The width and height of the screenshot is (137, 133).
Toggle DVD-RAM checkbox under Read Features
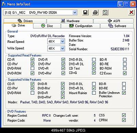pos(32,68)
